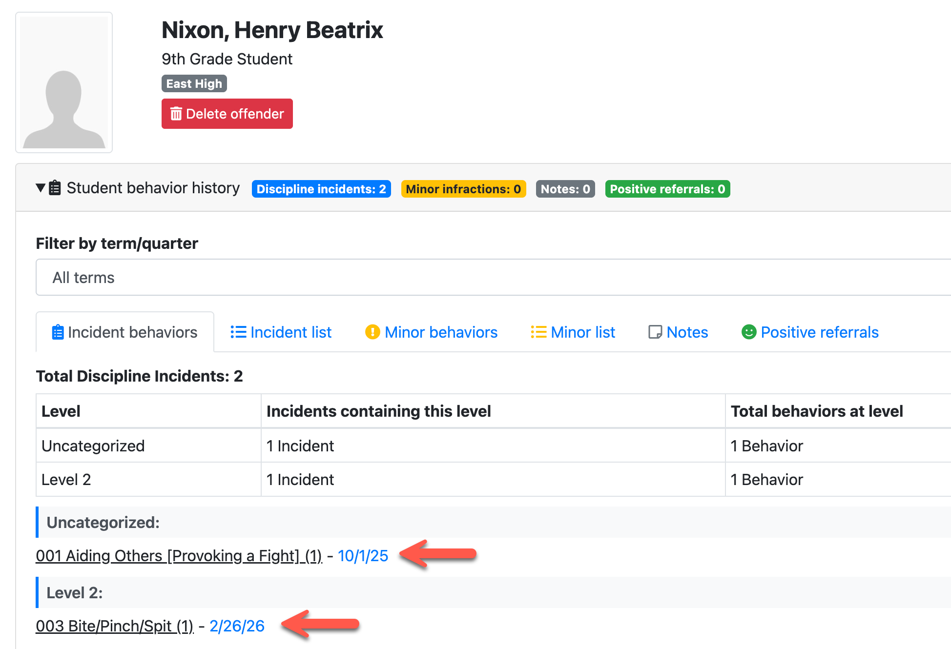Click 001 Aiding Others behavior entry

[x=179, y=556]
